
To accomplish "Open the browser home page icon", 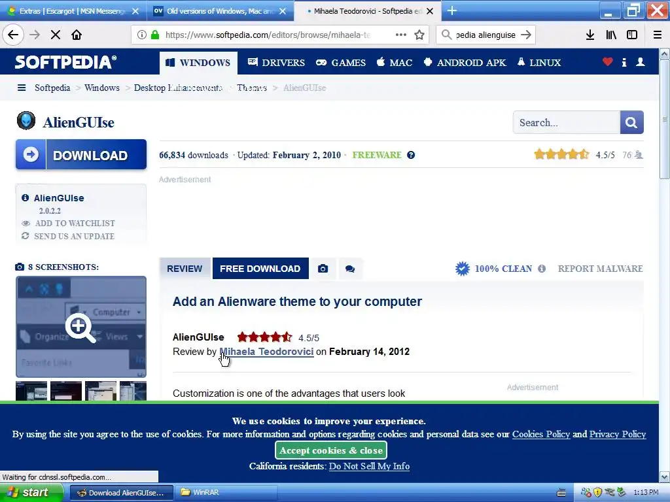I will (77, 35).
